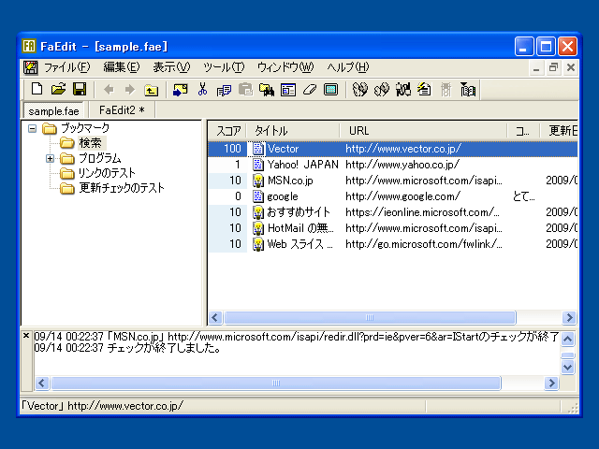Click the FA application icon in title bar

(29, 46)
